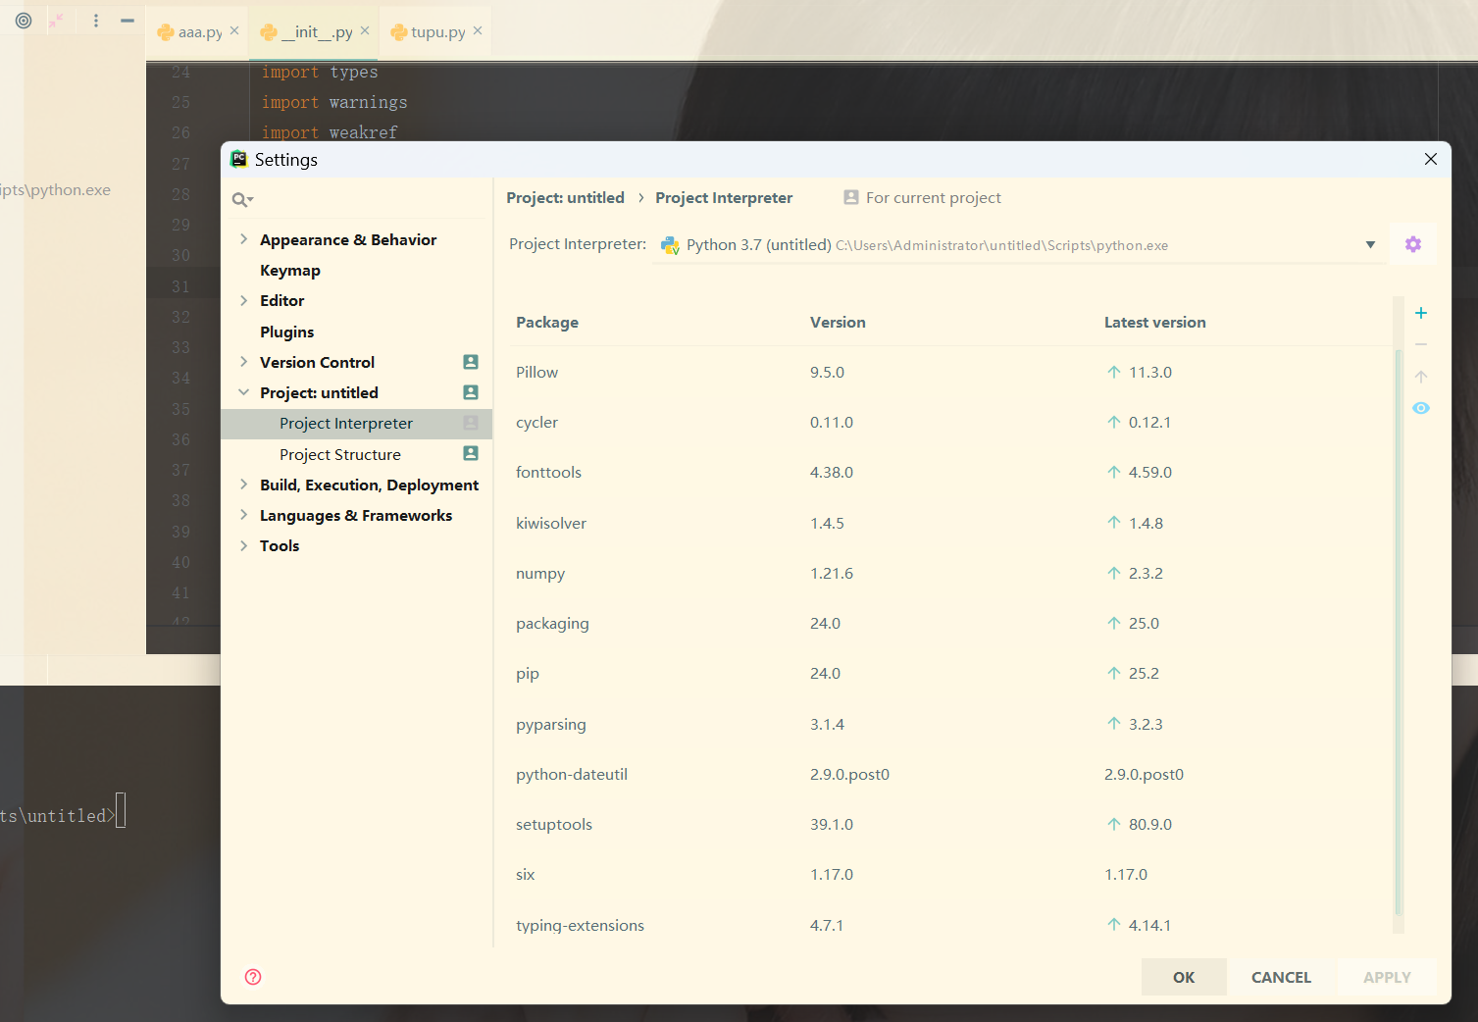Click the plus icon to install a package
Screen dimensions: 1478x1022
tap(1420, 313)
